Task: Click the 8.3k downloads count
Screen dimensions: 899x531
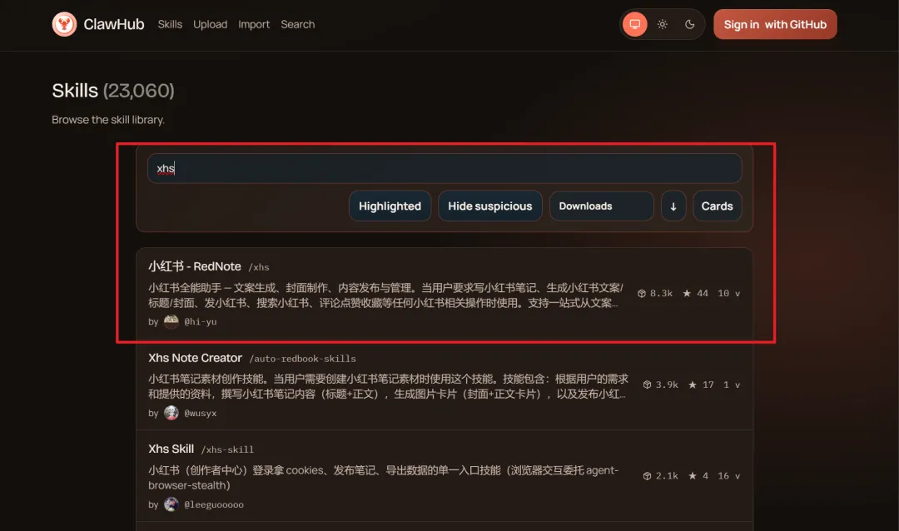Action: (x=661, y=293)
